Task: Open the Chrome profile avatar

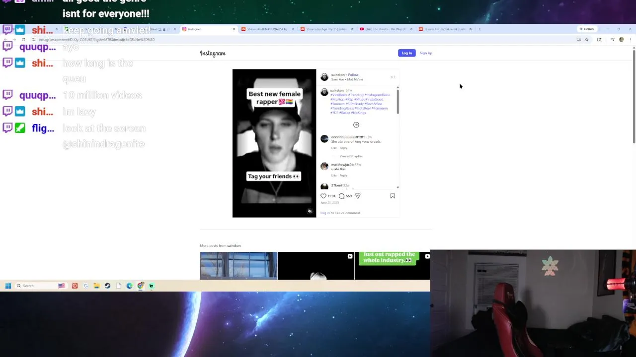Action: 621,40
